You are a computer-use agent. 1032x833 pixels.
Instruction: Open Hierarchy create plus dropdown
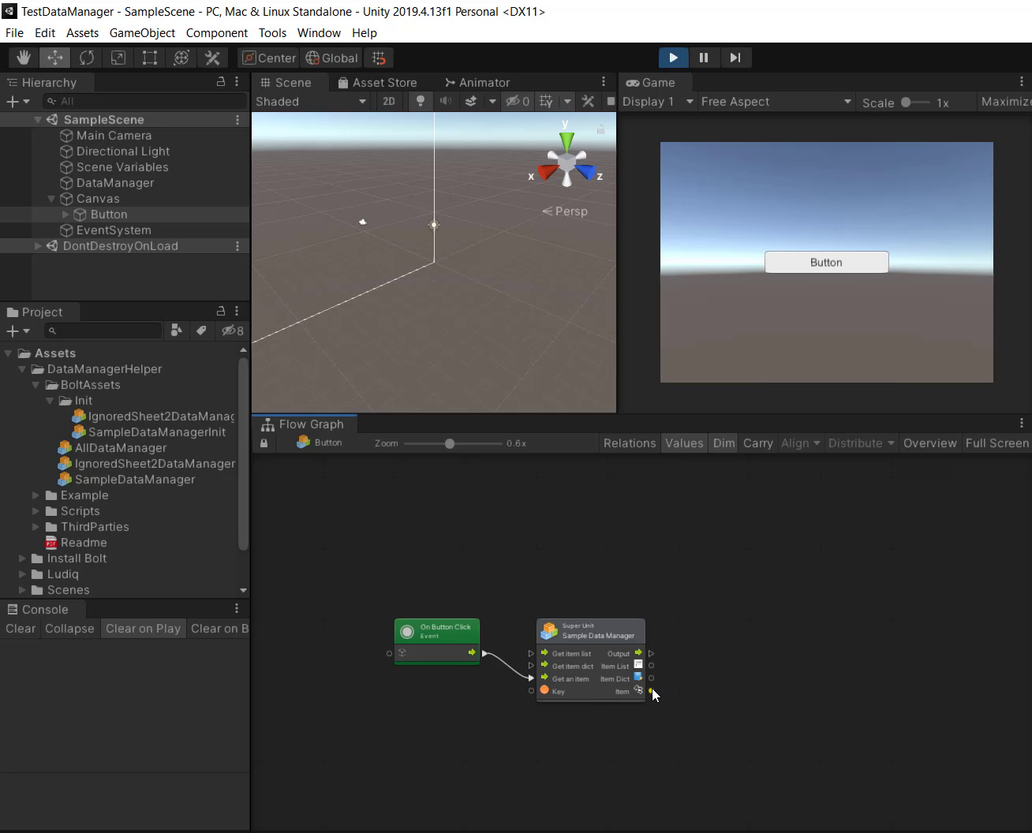click(17, 101)
